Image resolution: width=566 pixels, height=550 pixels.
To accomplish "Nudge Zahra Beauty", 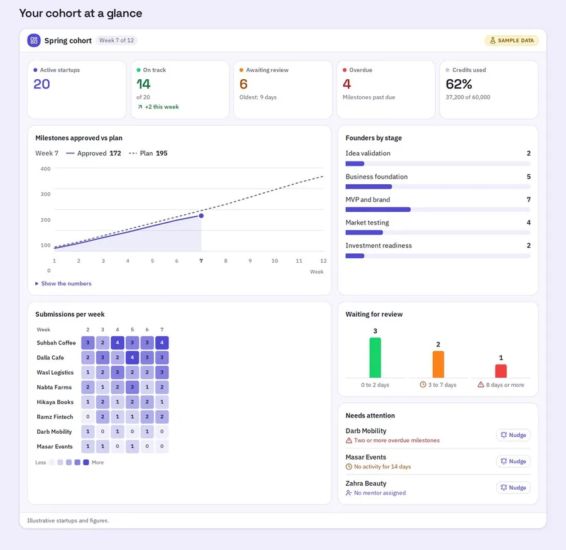I will (x=513, y=488).
